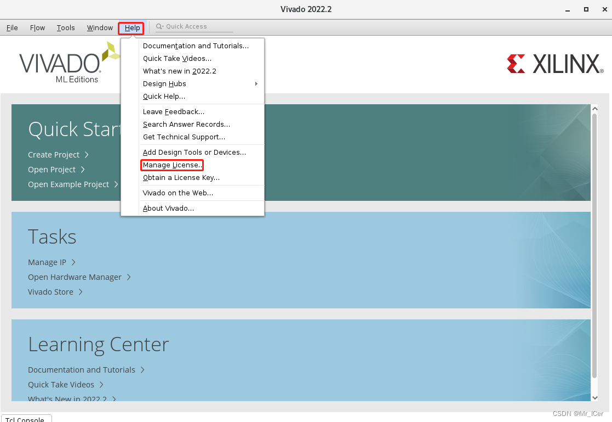Click chevron next to Create Project
Image resolution: width=612 pixels, height=422 pixels.
(87, 155)
